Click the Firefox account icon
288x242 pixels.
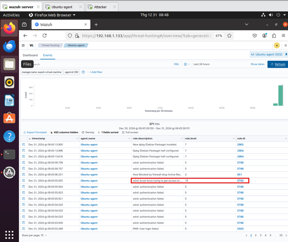click(x=264, y=36)
